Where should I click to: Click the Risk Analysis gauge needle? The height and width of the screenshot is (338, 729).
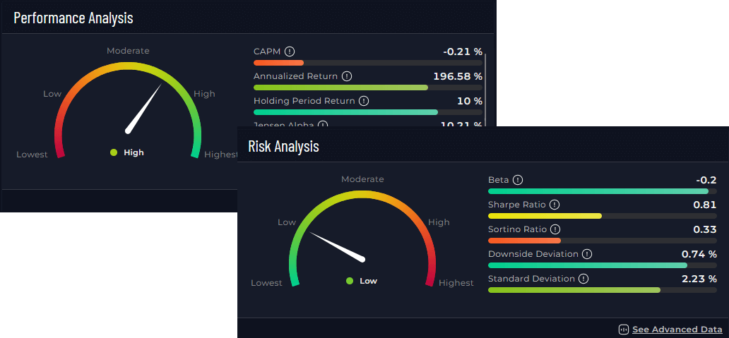click(338, 246)
